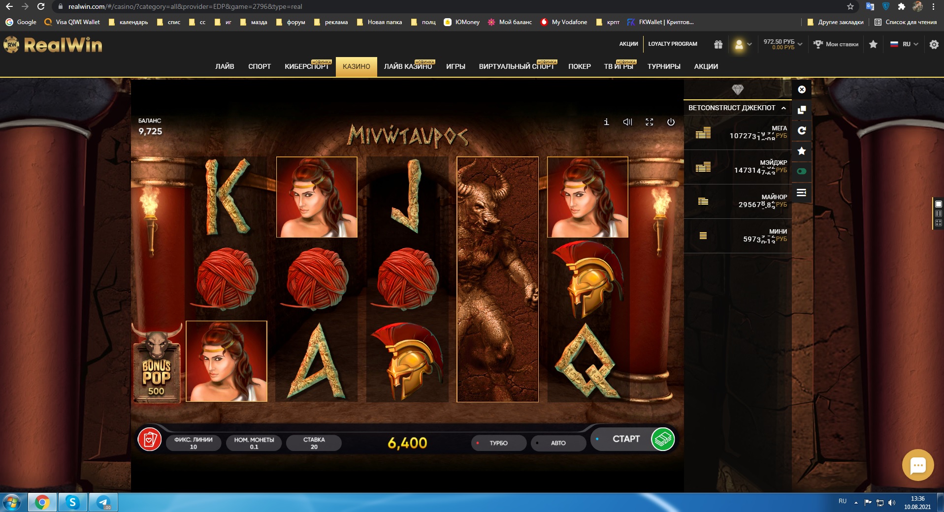The height and width of the screenshot is (512, 944).
Task: Select two-game split view layout
Action: (x=939, y=213)
